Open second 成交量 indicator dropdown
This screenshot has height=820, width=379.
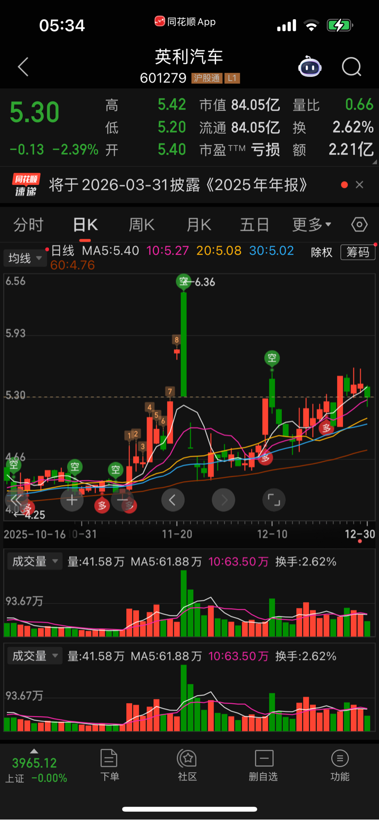[x=35, y=656]
